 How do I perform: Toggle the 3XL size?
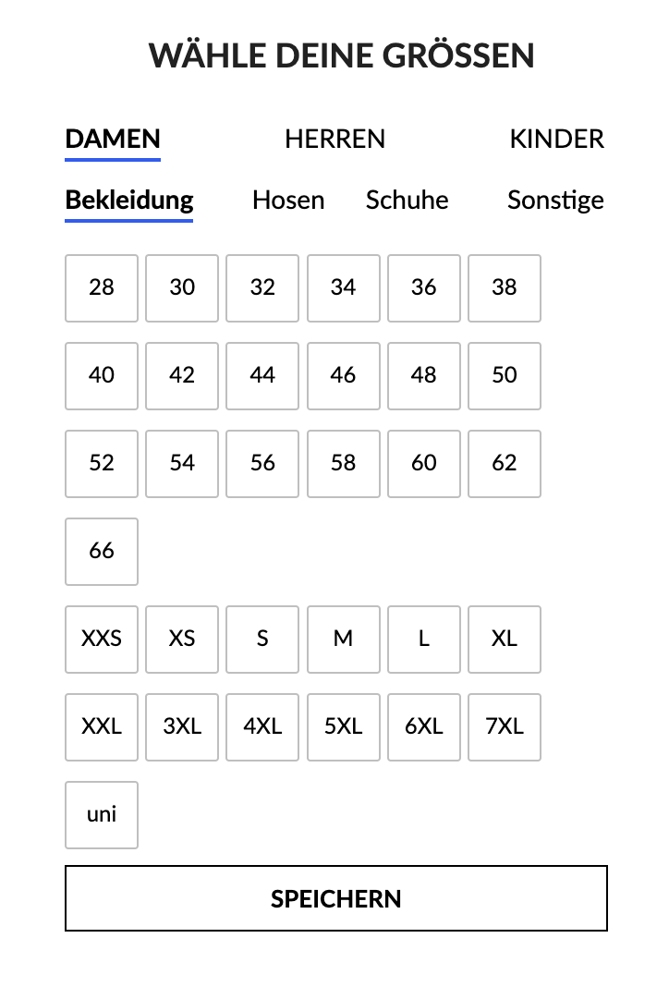click(182, 727)
